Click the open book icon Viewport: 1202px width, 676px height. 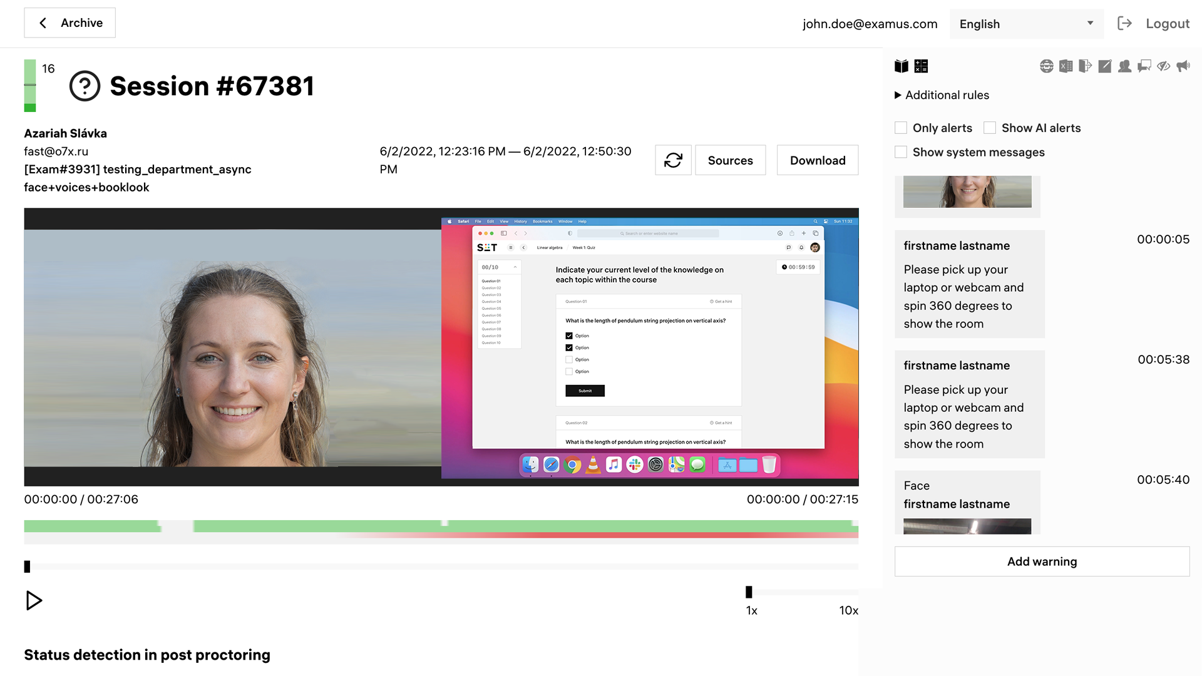pyautogui.click(x=902, y=66)
